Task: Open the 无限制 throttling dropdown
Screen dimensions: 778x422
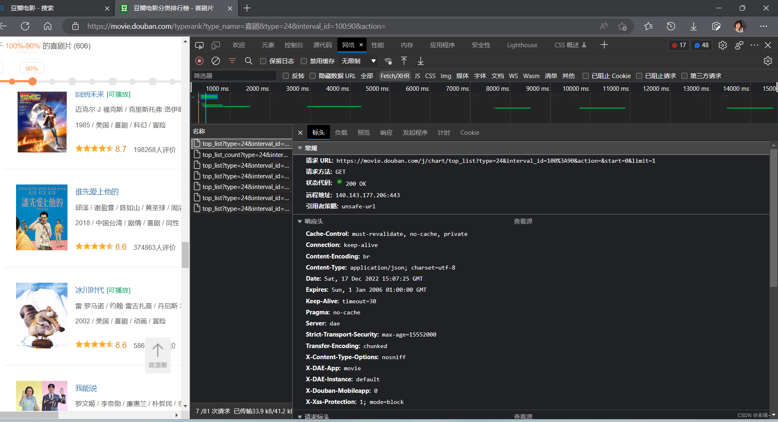Action: click(358, 61)
